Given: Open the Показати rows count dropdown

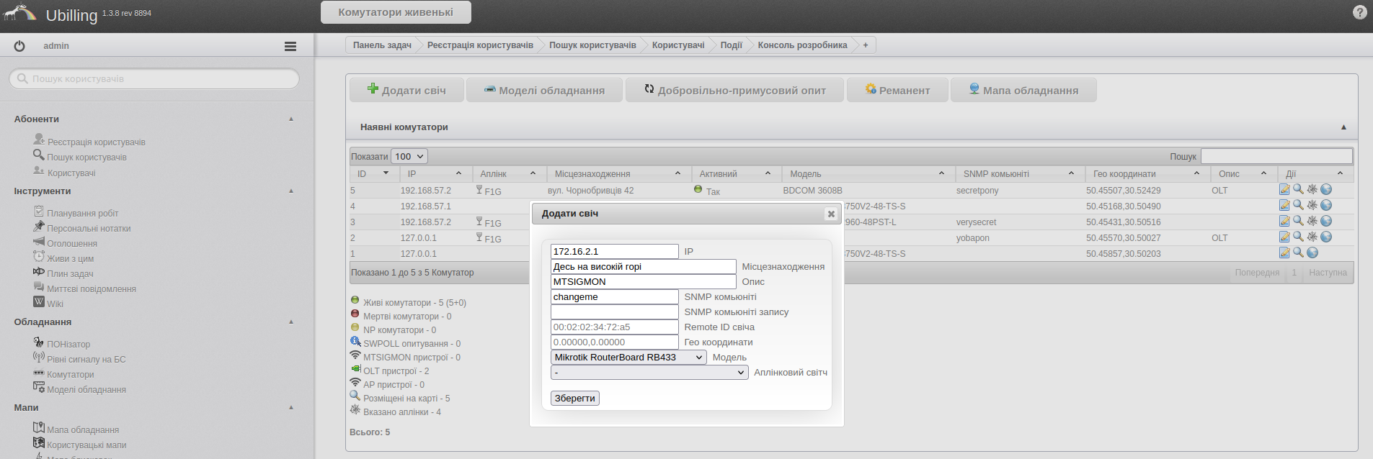Looking at the screenshot, I should coord(409,156).
